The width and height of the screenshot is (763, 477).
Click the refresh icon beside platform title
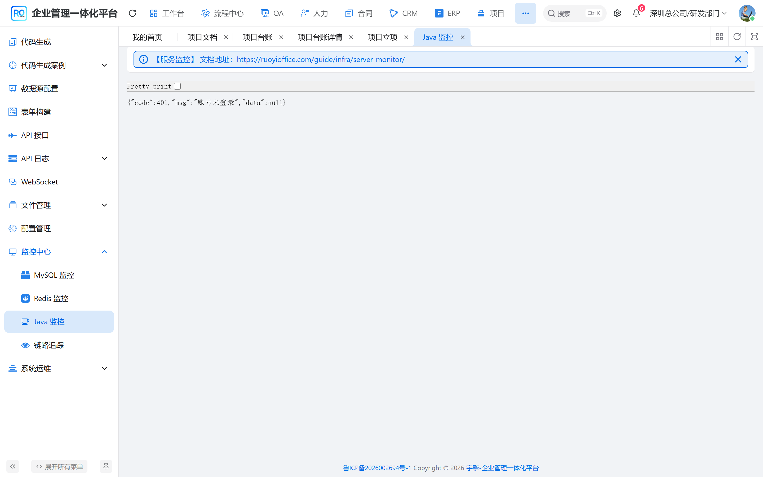click(132, 13)
